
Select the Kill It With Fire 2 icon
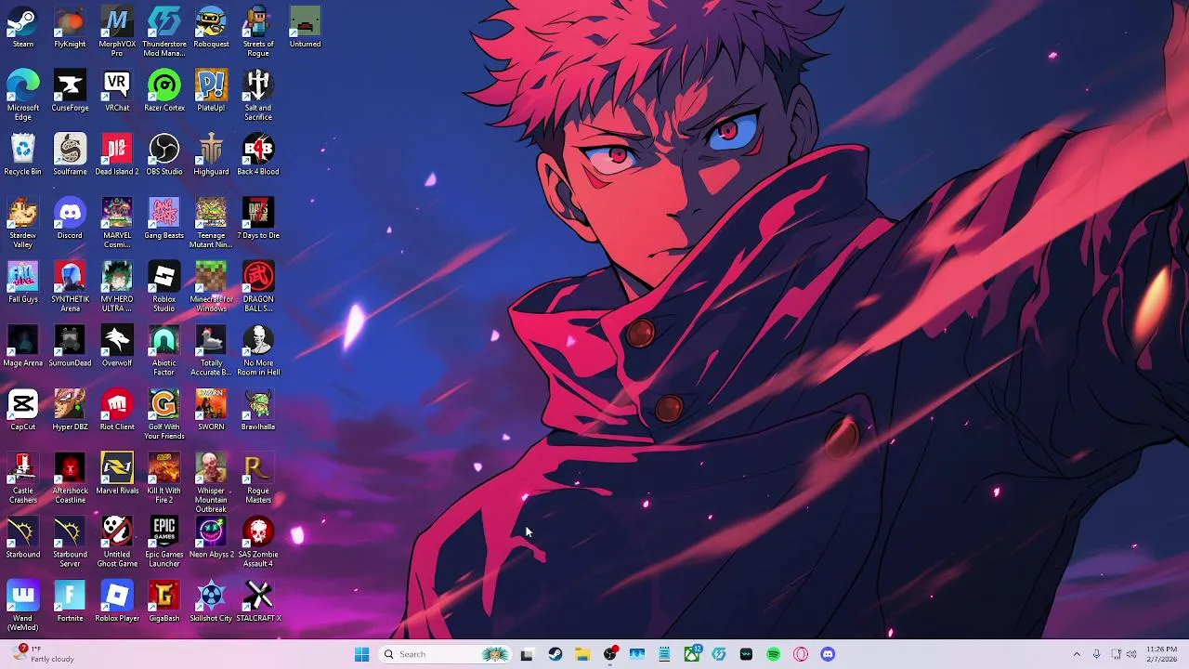[164, 479]
